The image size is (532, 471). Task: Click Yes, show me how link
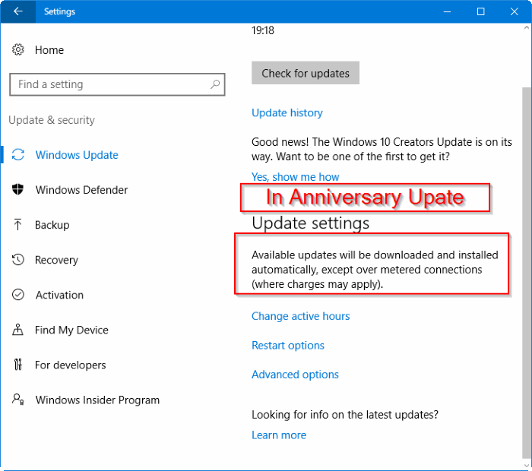(x=295, y=177)
